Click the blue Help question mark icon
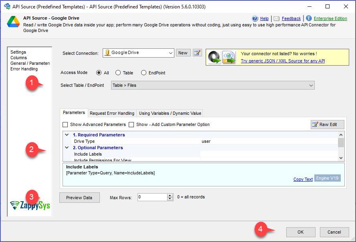356x242 pixels. (x=255, y=18)
